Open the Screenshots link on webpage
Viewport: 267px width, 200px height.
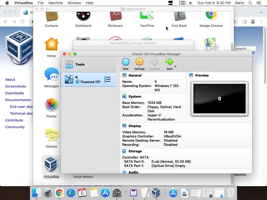[x=15, y=86]
